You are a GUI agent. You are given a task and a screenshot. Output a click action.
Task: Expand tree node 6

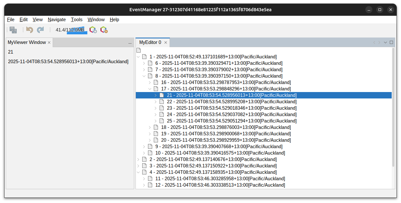[144, 63]
